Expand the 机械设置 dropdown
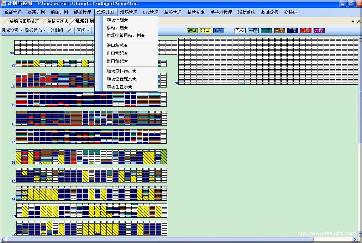 pos(12,31)
